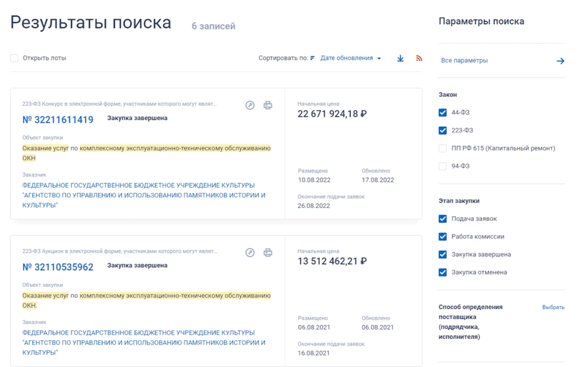Disable the Работа комиссии stage filter
This screenshot has height=367, width=582.
(443, 236)
